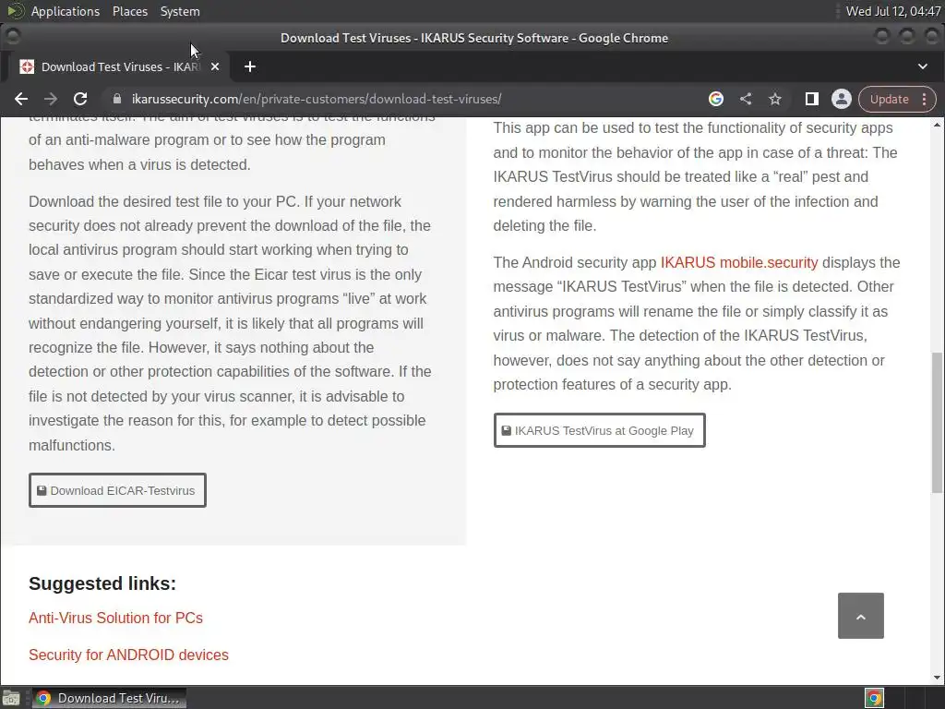Go back to the previous page
Image resolution: width=945 pixels, height=709 pixels.
pyautogui.click(x=21, y=99)
